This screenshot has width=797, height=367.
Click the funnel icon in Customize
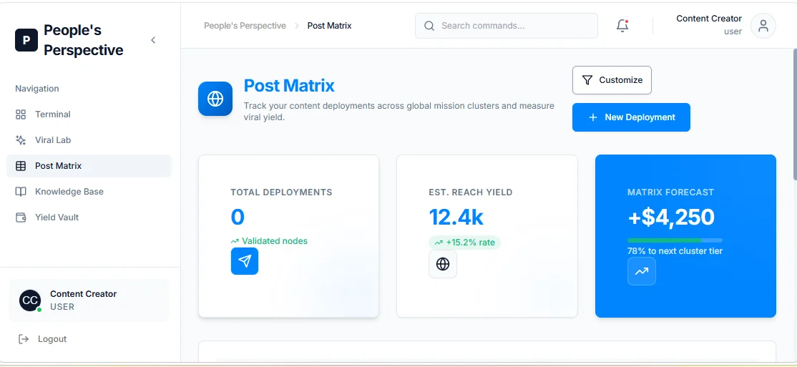pyautogui.click(x=587, y=80)
